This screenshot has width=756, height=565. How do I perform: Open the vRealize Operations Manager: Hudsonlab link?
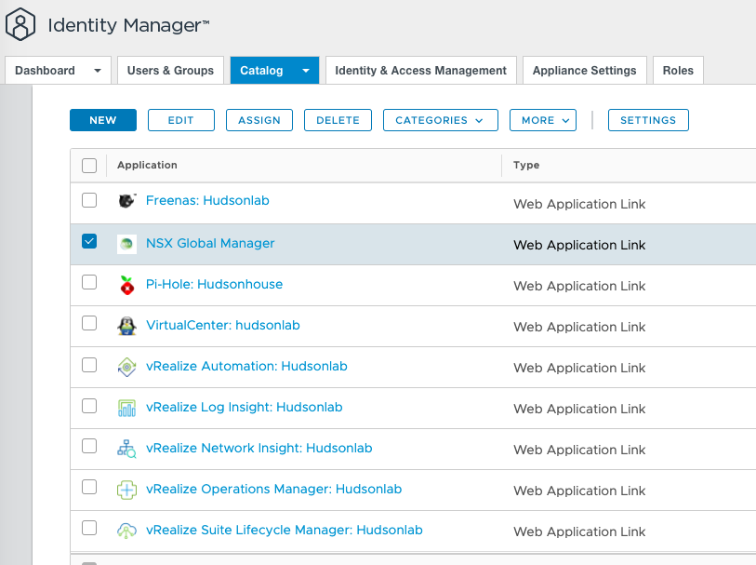[274, 490]
